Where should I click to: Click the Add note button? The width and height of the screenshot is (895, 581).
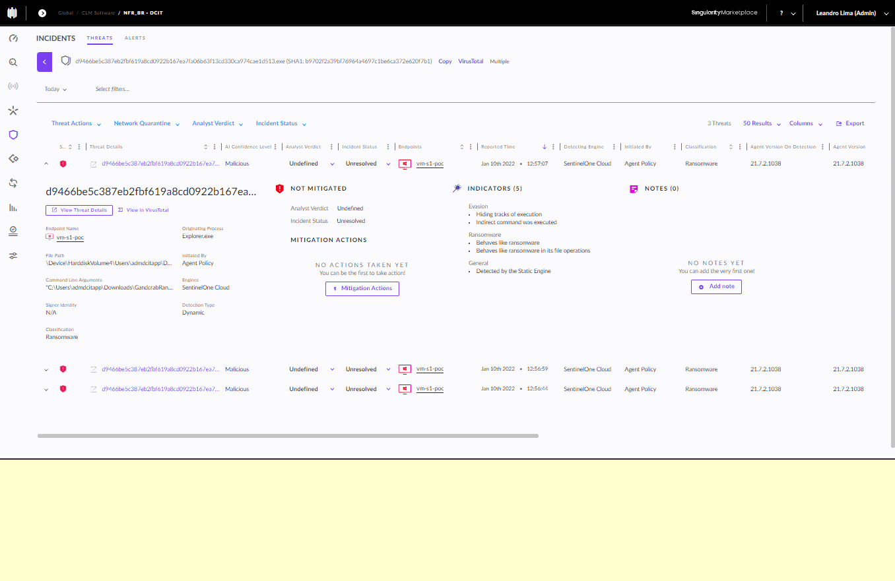[x=716, y=287]
